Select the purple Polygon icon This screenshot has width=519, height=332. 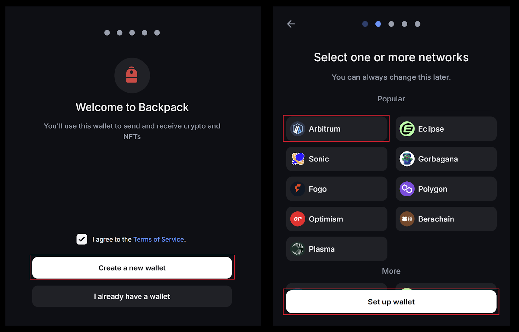[x=407, y=189]
